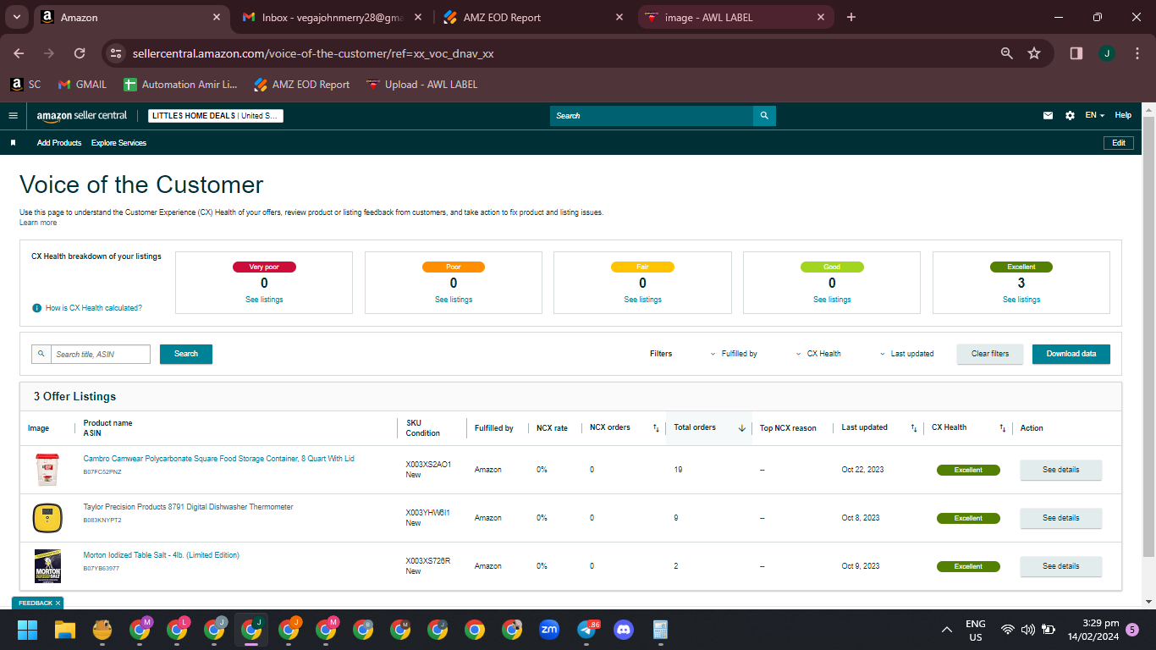1156x650 pixels.
Task: Click the bookmark flag icon left of Add Products
Action: coord(13,143)
